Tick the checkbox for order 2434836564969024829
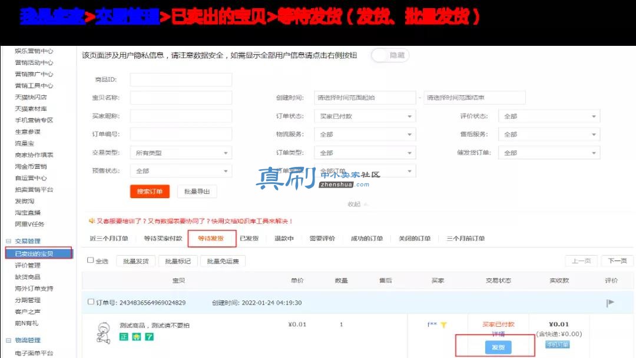 [x=91, y=302]
